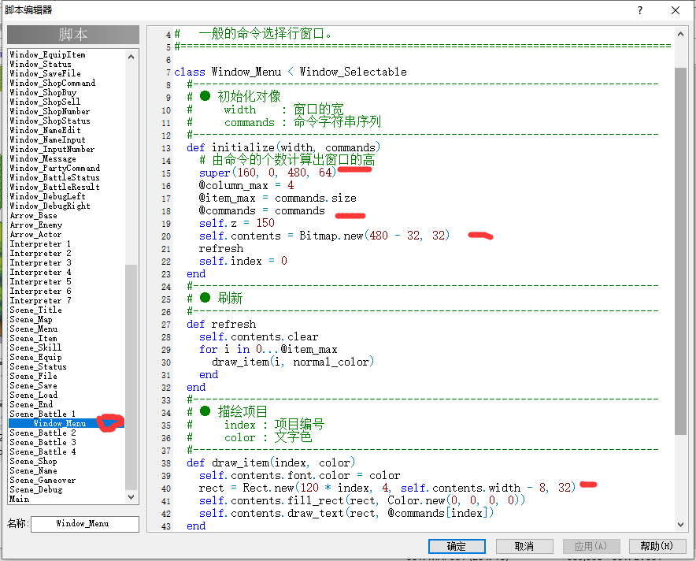Click code line '@column_max = 4'
This screenshot has width=696, height=561.
pos(246,185)
